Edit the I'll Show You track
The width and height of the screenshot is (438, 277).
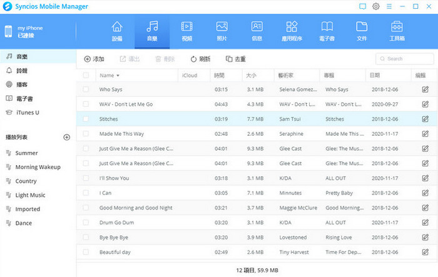(425, 178)
